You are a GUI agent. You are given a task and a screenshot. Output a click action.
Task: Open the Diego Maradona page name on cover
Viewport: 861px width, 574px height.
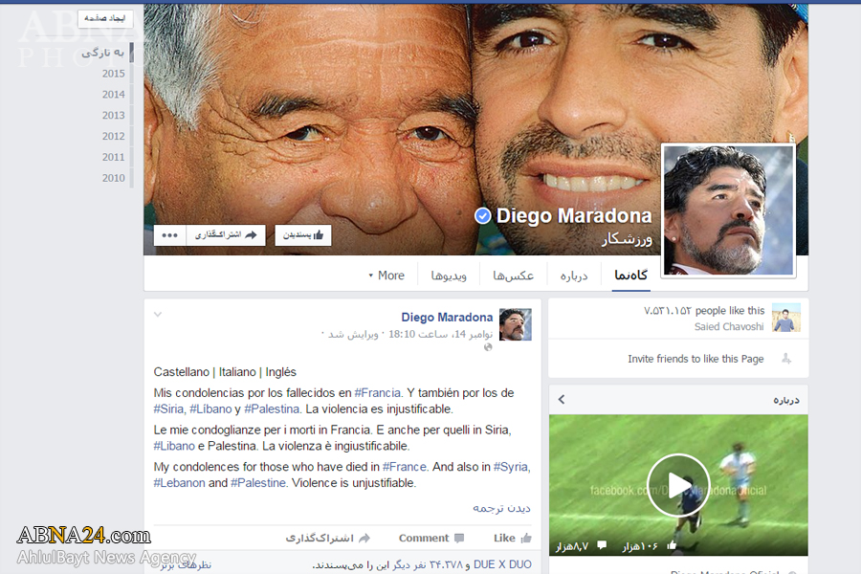[574, 216]
